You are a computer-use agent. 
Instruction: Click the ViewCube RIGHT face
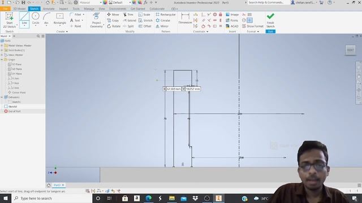[350, 50]
